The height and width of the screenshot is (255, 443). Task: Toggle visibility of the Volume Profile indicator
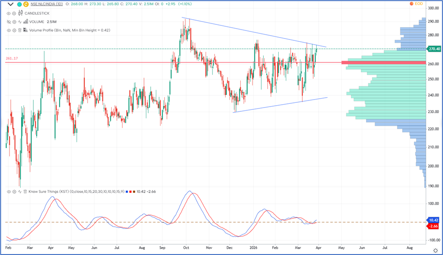pyautogui.click(x=8, y=30)
